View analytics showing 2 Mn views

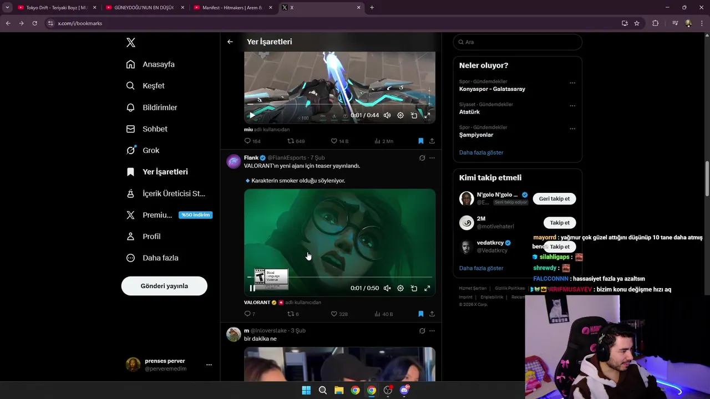pyautogui.click(x=384, y=141)
